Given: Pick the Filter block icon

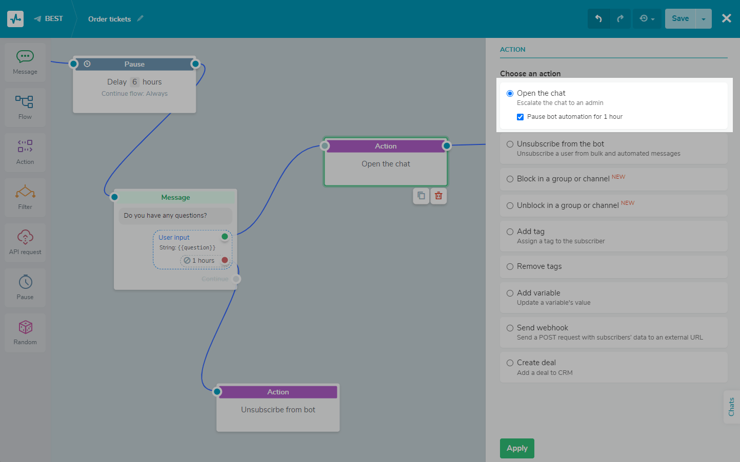Looking at the screenshot, I should tap(25, 197).
